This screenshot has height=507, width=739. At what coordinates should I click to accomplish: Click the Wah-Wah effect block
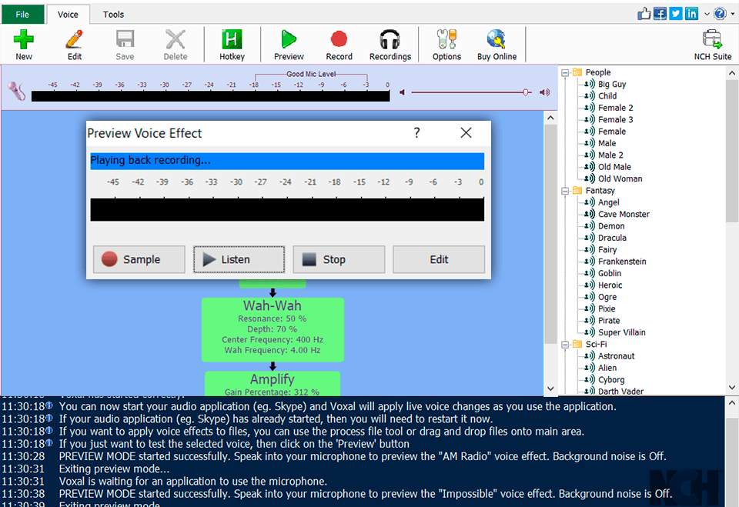pos(273,329)
